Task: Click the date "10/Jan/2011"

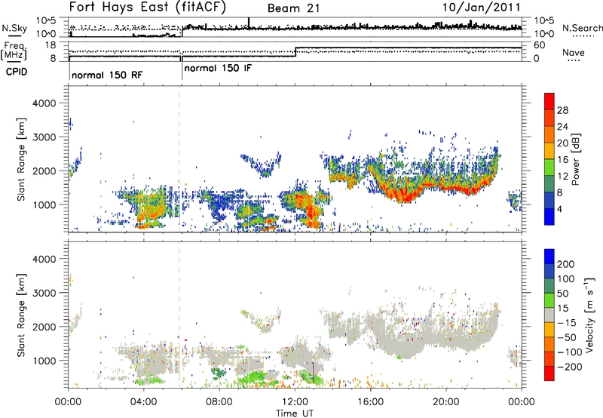Action: tap(481, 8)
